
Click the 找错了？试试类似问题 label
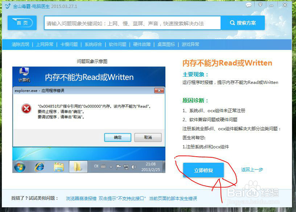(x=34, y=198)
